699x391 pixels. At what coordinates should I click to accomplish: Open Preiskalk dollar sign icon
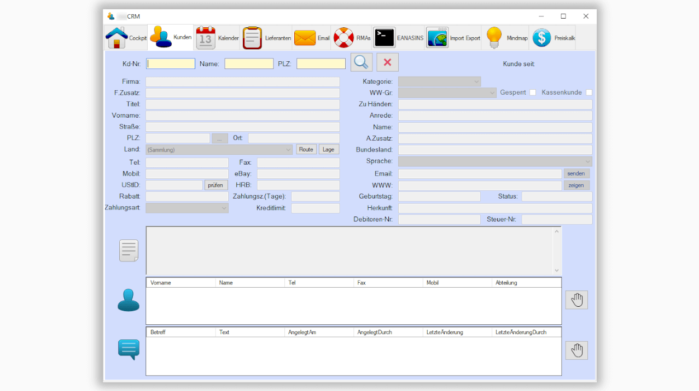(541, 38)
